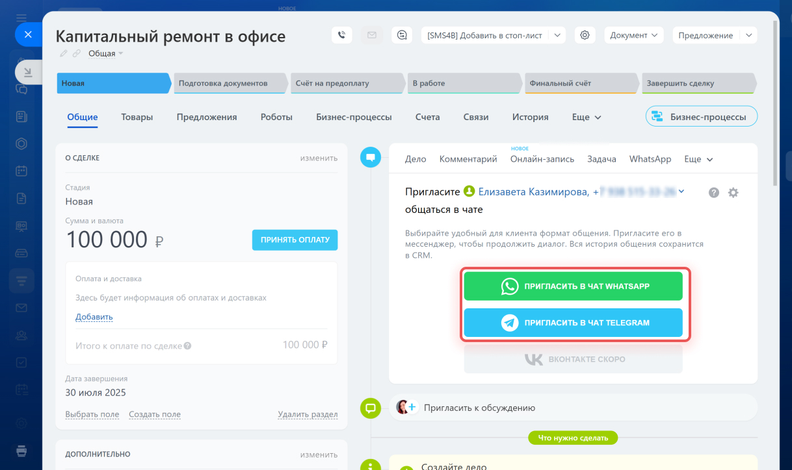The height and width of the screenshot is (470, 792).
Task: Switch to the Предложения tab
Action: coord(207,117)
